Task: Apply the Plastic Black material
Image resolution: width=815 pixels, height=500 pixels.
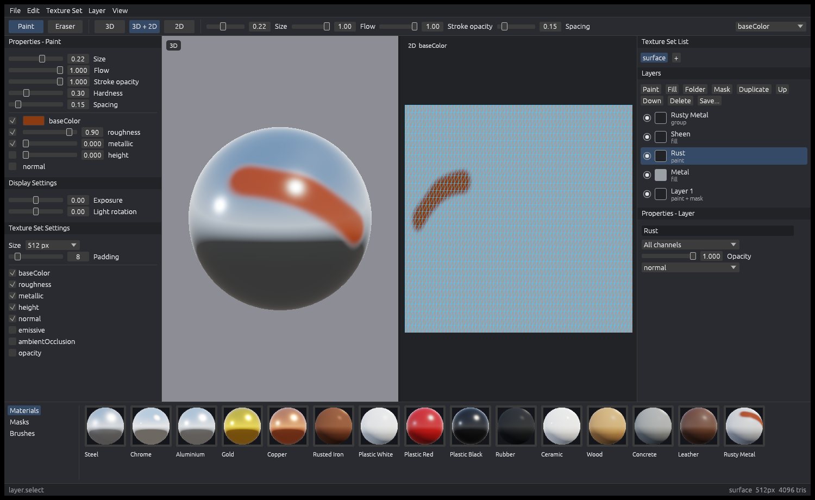Action: click(x=471, y=426)
